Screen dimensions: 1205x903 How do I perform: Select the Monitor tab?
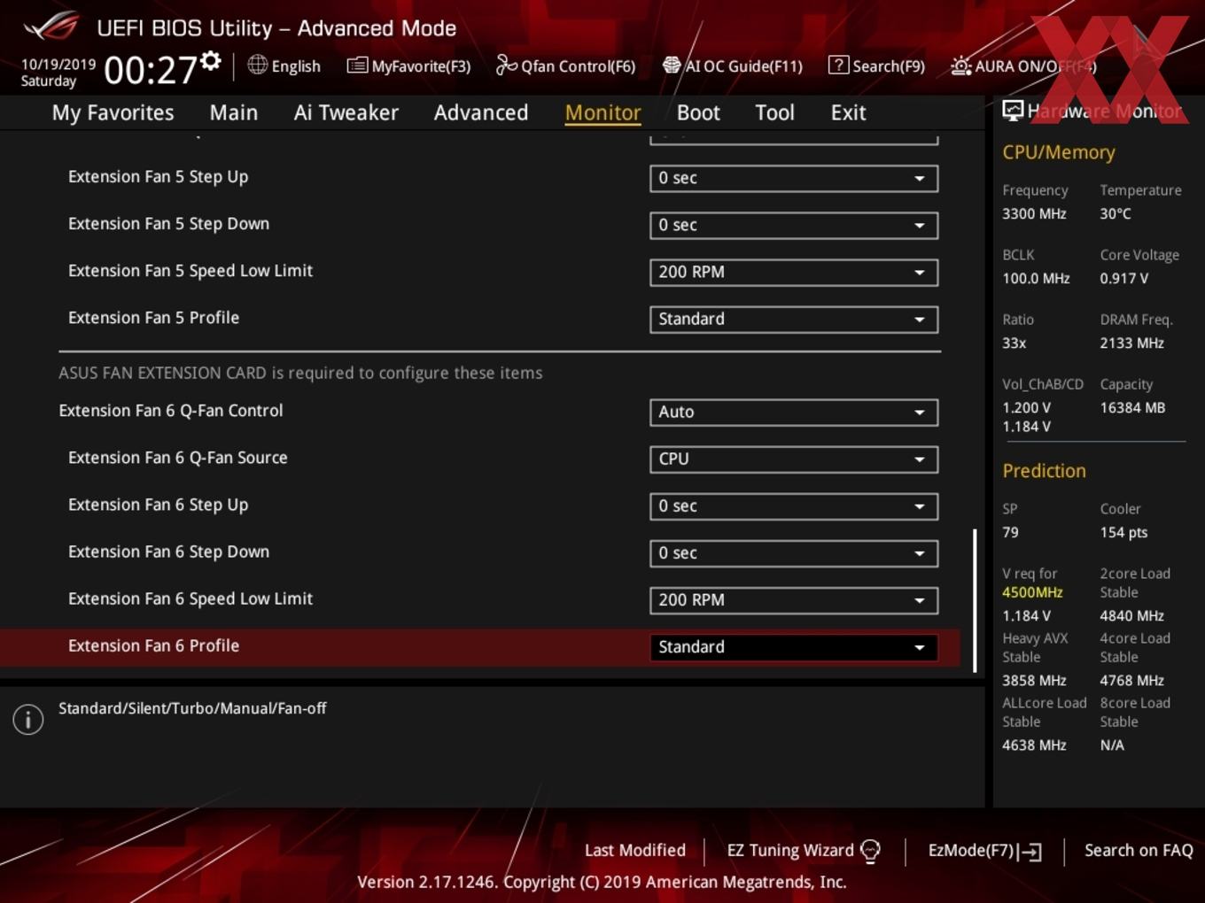click(602, 112)
